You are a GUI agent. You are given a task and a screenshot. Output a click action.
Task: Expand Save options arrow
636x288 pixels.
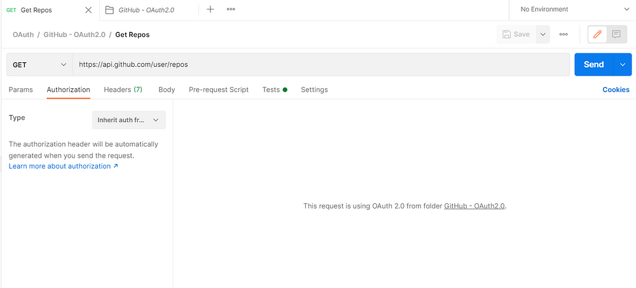[x=543, y=34]
